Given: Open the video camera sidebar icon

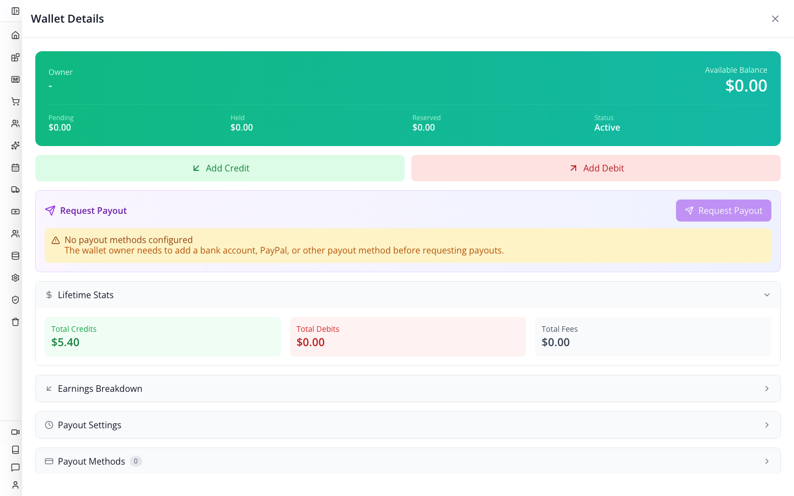Looking at the screenshot, I should pyautogui.click(x=15, y=432).
